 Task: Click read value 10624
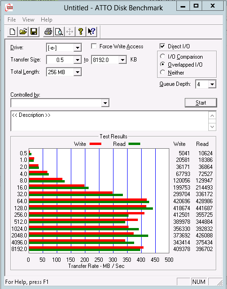pos(205,153)
